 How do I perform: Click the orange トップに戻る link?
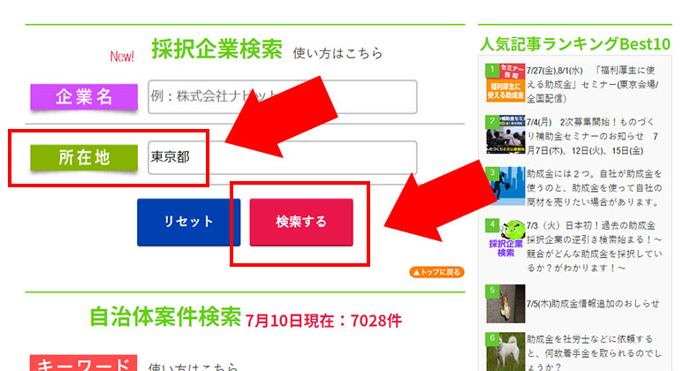pos(436,272)
